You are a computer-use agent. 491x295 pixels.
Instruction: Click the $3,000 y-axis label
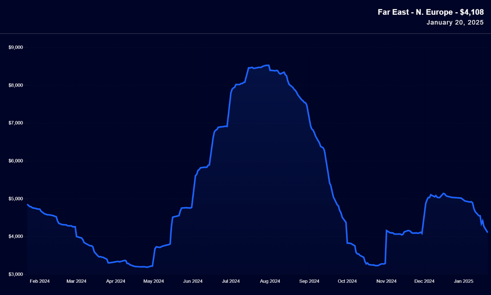pyautogui.click(x=16, y=275)
